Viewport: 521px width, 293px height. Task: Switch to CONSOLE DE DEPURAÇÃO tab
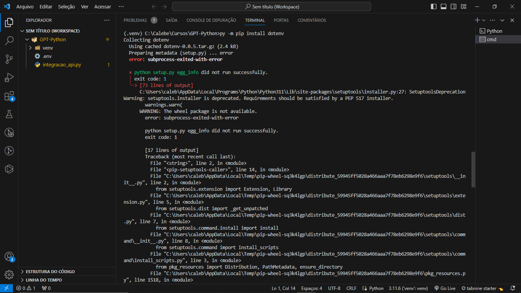pos(211,20)
